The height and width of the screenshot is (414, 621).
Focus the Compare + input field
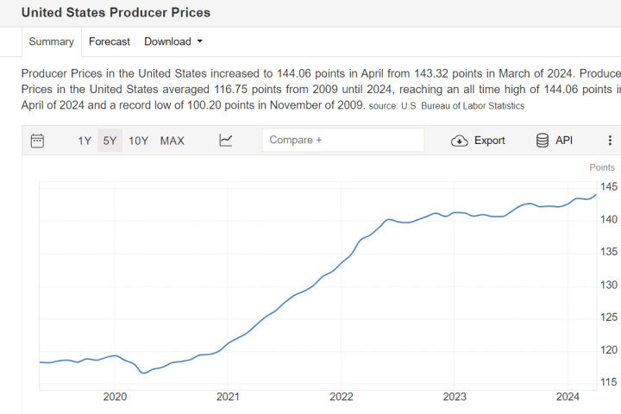pos(342,140)
